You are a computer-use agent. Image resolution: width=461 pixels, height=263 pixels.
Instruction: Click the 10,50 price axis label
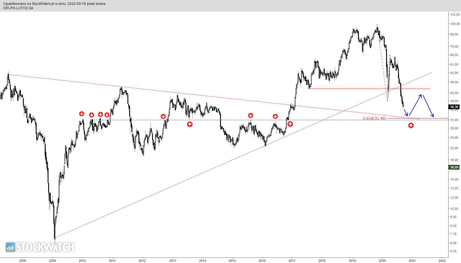[454, 209]
